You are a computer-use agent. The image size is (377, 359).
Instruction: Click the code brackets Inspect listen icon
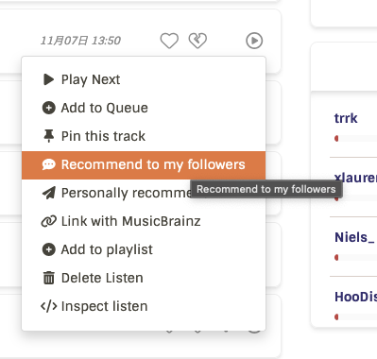click(x=49, y=306)
